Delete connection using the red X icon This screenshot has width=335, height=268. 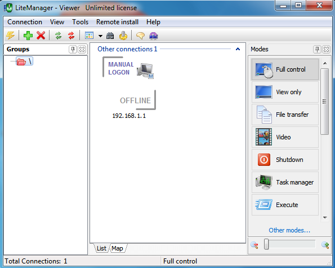click(x=41, y=36)
